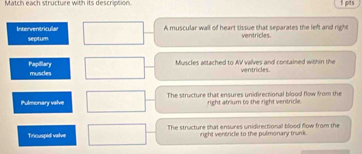Click the 'Match each structure' question prompt
This screenshot has width=362, height=154.
point(69,3)
